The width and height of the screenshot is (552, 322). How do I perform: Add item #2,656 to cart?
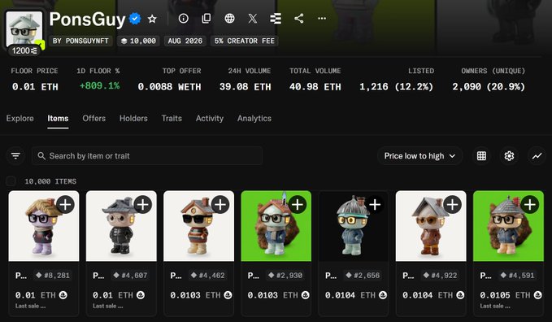(x=375, y=204)
